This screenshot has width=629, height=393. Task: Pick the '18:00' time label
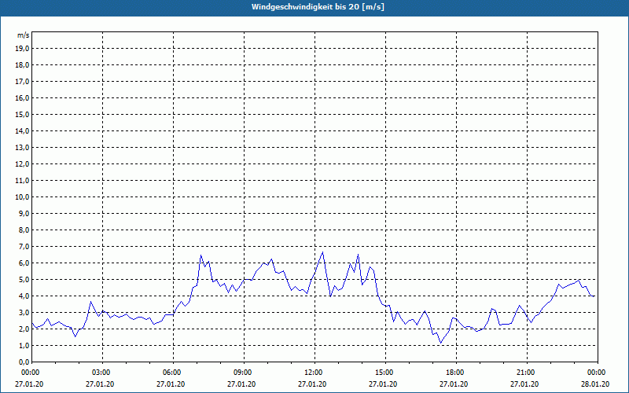456,373
